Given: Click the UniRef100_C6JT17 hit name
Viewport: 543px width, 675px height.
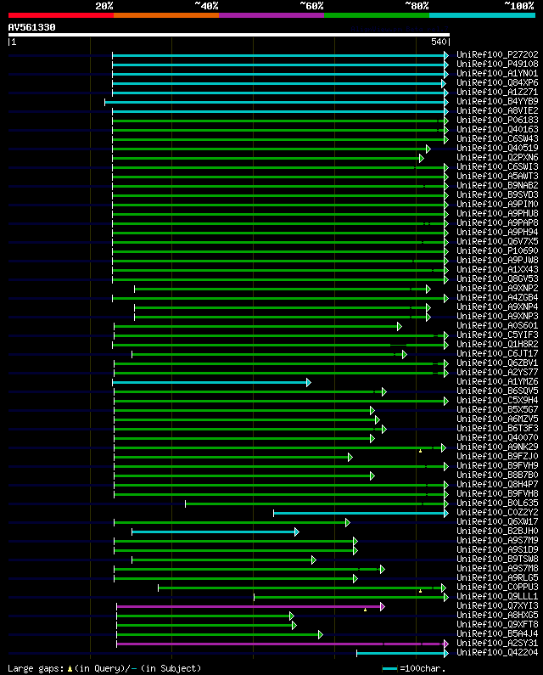Looking at the screenshot, I should tap(497, 354).
